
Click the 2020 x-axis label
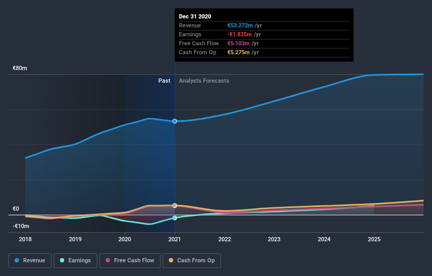pos(125,239)
